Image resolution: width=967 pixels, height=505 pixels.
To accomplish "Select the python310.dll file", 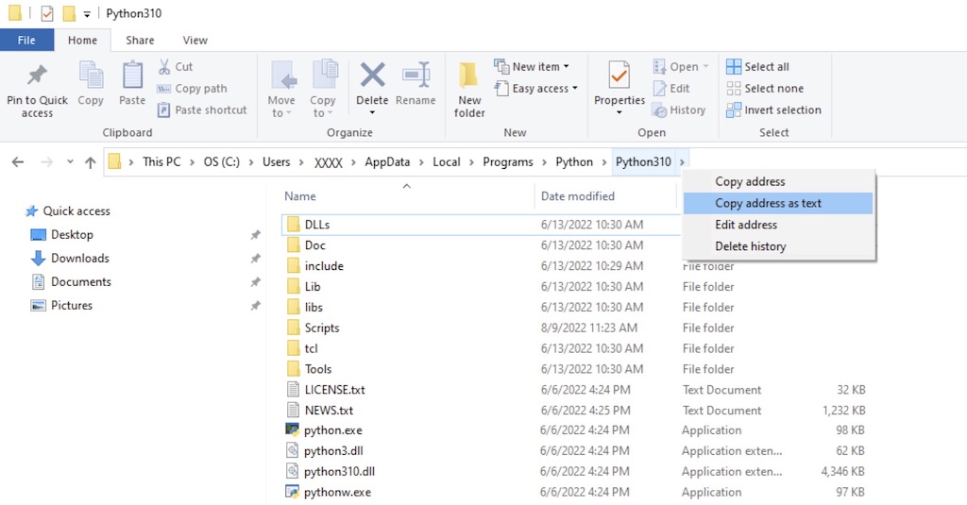I will pyautogui.click(x=339, y=472).
